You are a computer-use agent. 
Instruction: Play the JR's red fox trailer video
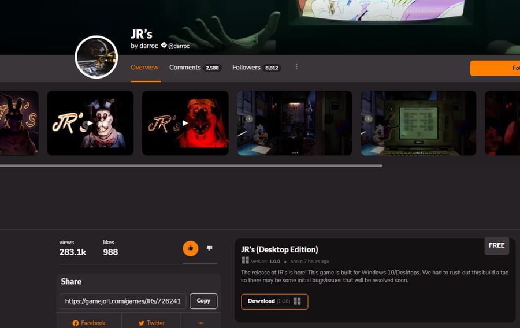[x=185, y=123]
